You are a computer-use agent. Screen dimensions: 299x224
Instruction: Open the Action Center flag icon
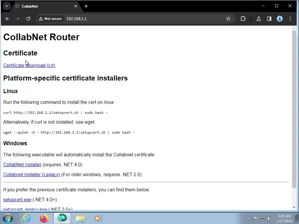tap(255, 218)
